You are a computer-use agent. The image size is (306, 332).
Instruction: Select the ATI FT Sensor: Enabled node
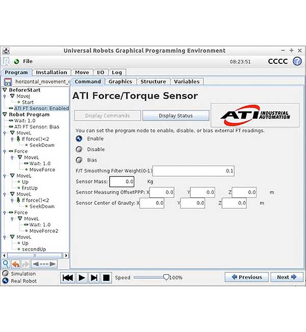point(41,108)
